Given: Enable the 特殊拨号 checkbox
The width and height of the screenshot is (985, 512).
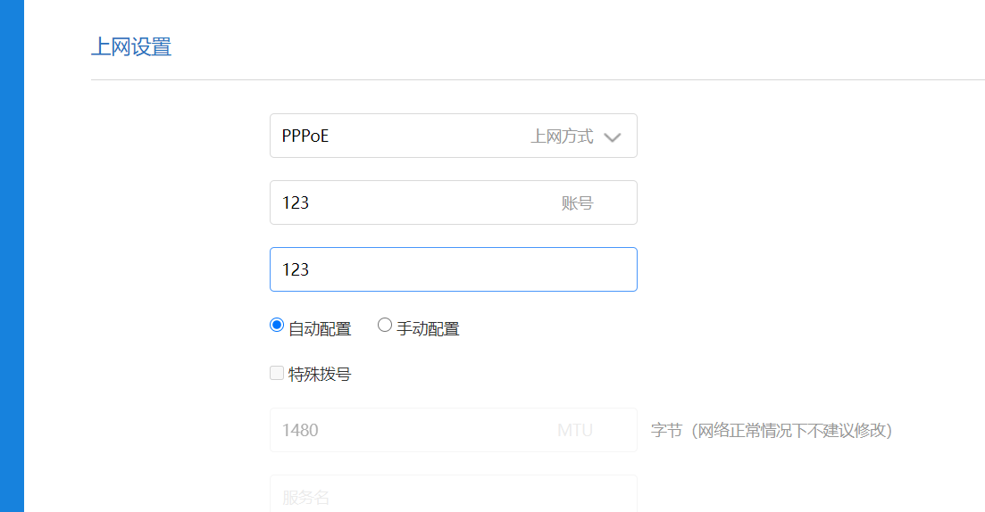Looking at the screenshot, I should click(x=277, y=373).
